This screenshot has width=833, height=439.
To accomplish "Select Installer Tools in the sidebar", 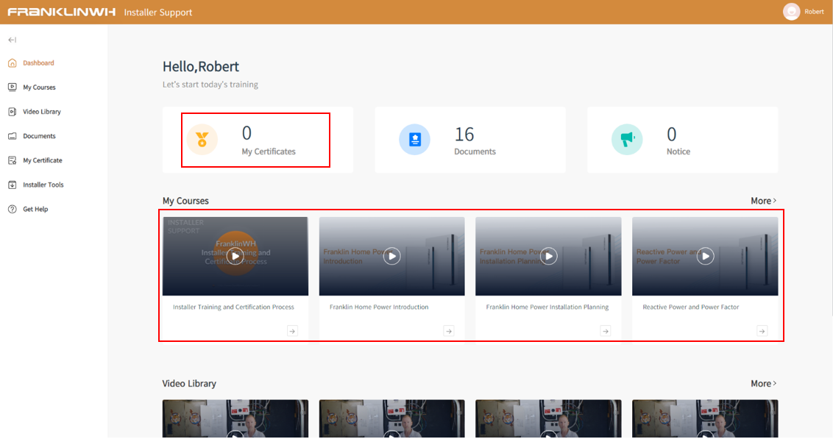I will pyautogui.click(x=43, y=185).
